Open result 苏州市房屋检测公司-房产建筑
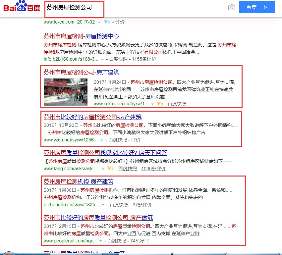This screenshot has width=282, height=255. click(x=81, y=72)
